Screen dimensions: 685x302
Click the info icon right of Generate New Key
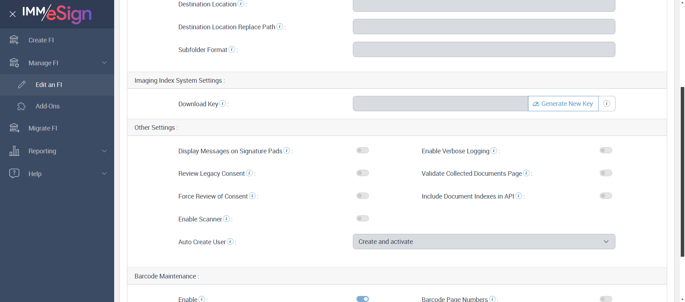pyautogui.click(x=607, y=104)
